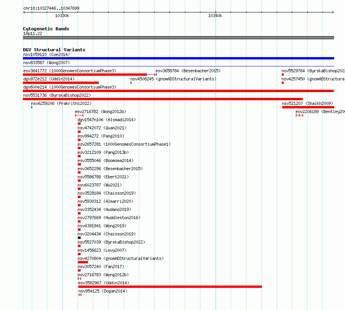Image resolution: width=345 pixels, height=310 pixels.
Task: Click nsv5930312 (Almarri2020) label
Action: click(x=105, y=201)
